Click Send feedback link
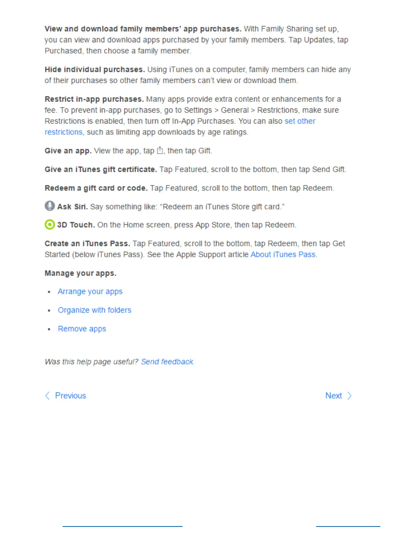The image size is (397, 537). click(167, 362)
